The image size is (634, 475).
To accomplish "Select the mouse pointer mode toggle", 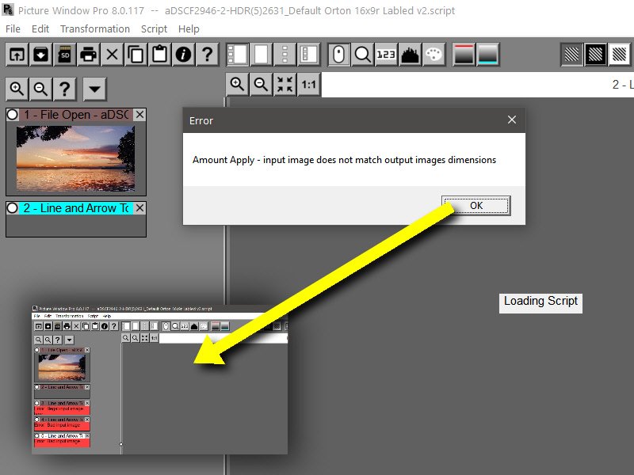I will 339,55.
